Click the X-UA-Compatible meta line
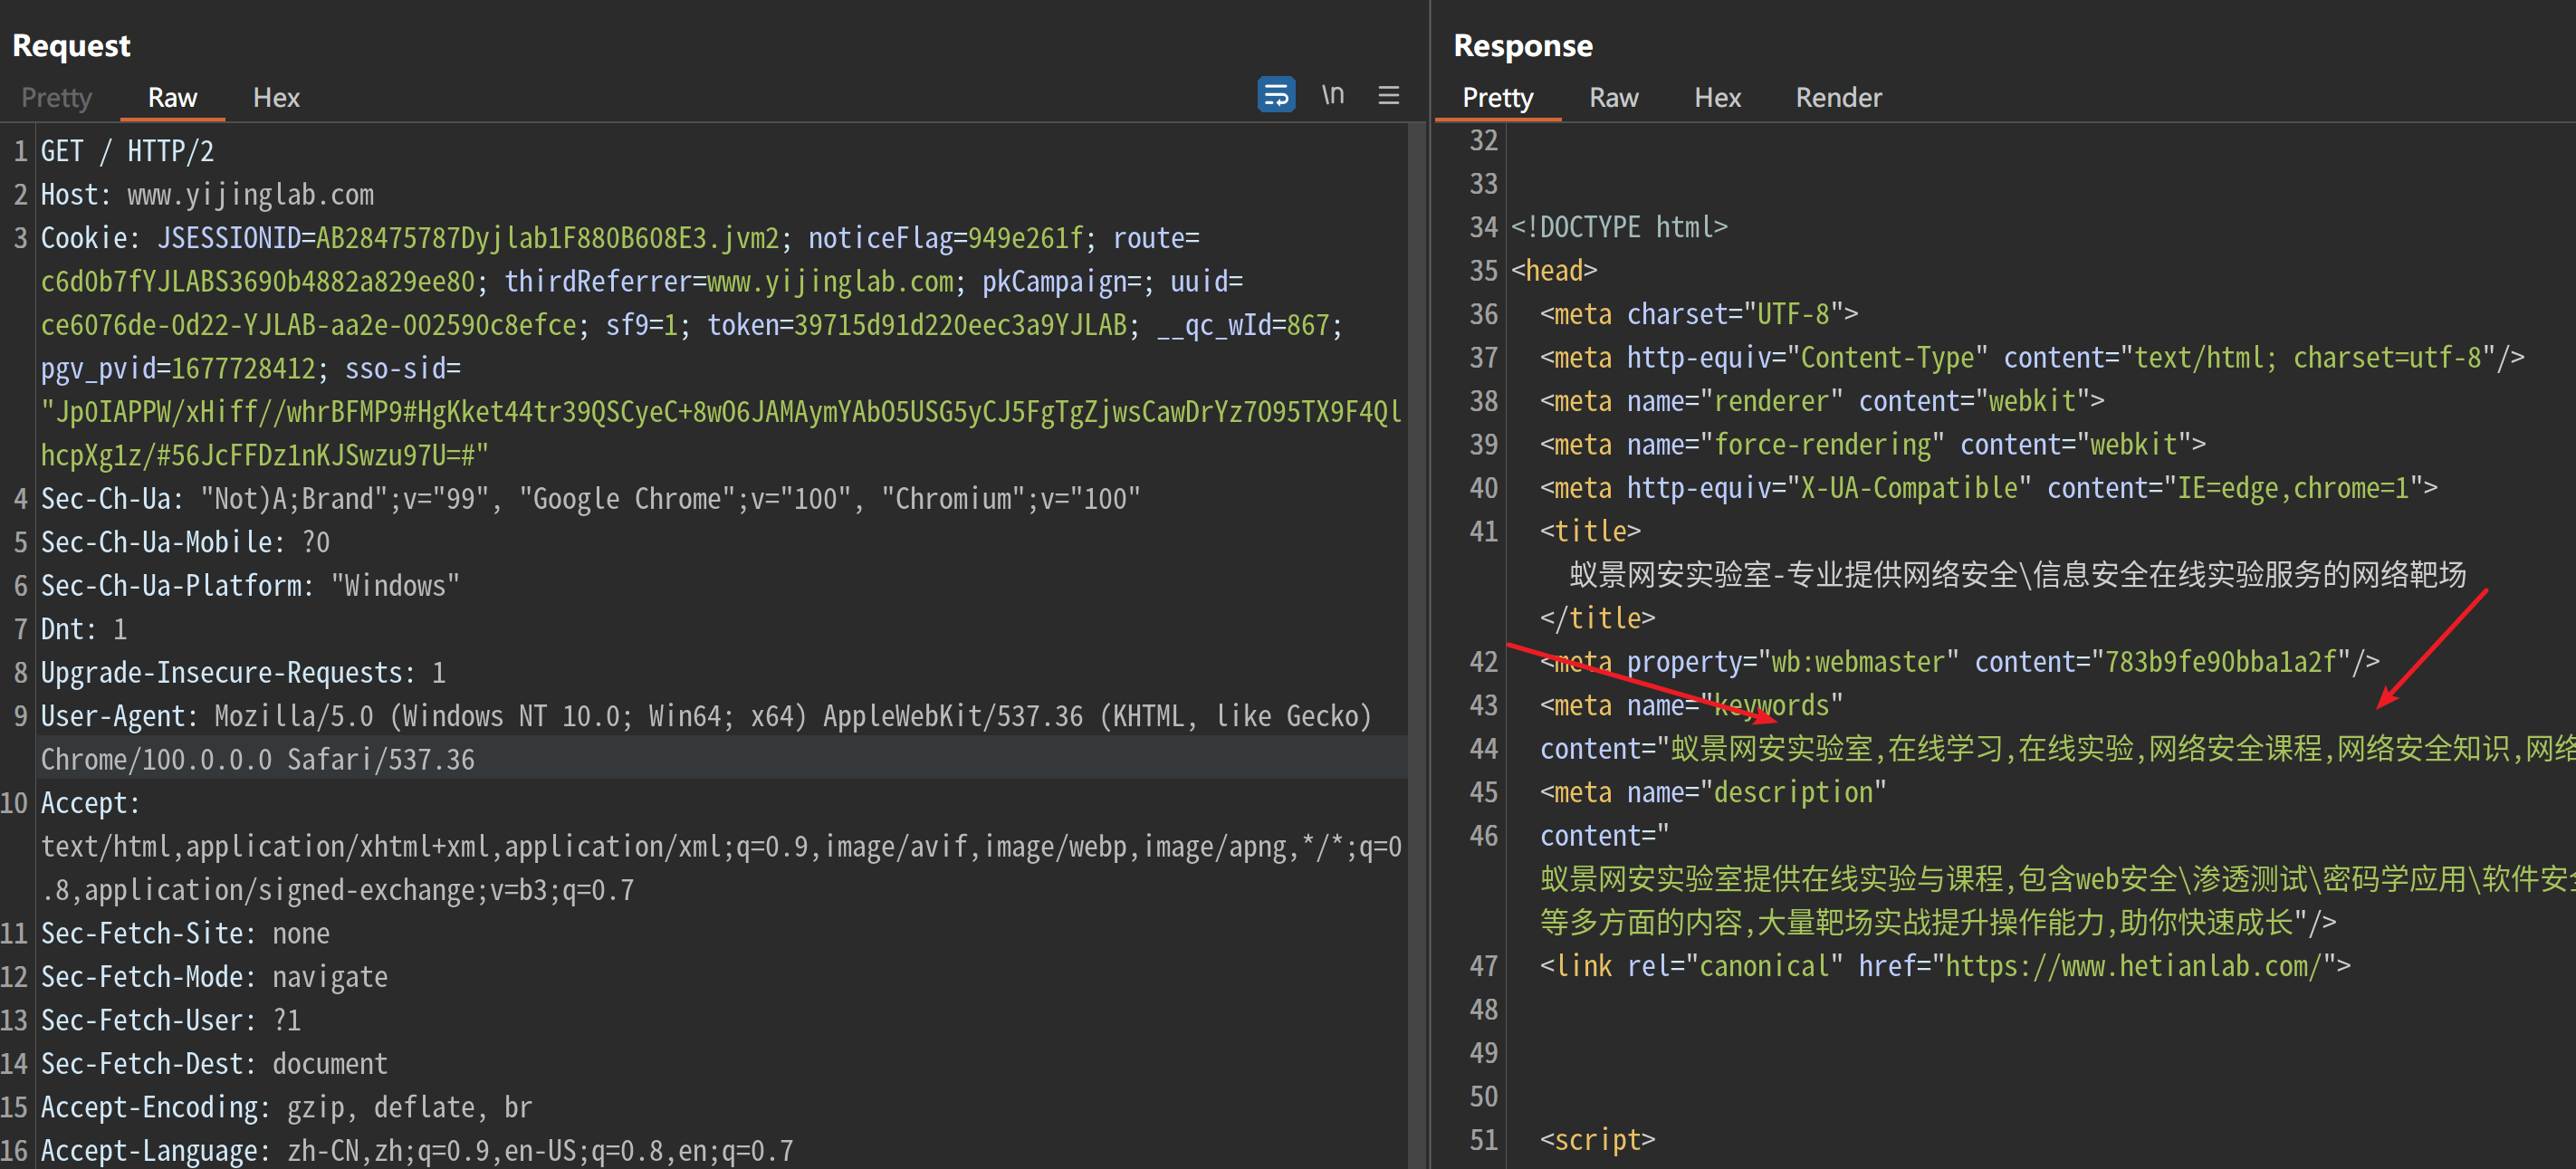2576x1169 pixels. [x=1988, y=489]
